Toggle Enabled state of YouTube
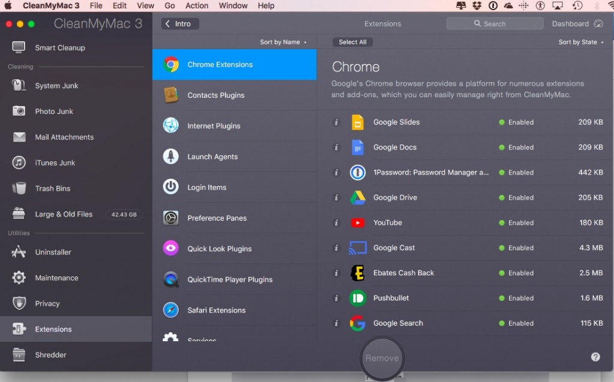This screenshot has width=614, height=382. 516,222
